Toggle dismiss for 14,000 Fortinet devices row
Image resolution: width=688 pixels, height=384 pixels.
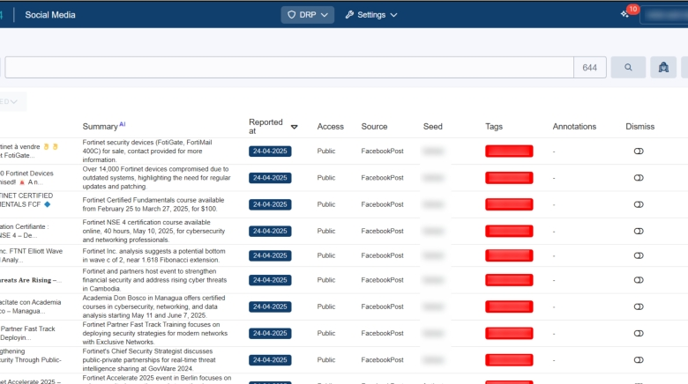coord(639,178)
